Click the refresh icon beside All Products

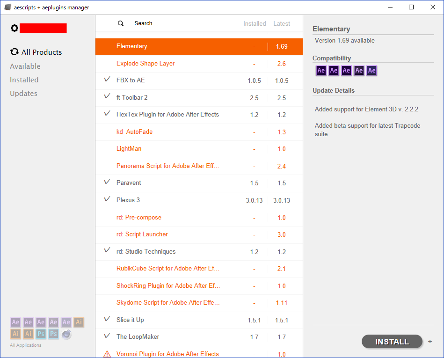click(15, 52)
